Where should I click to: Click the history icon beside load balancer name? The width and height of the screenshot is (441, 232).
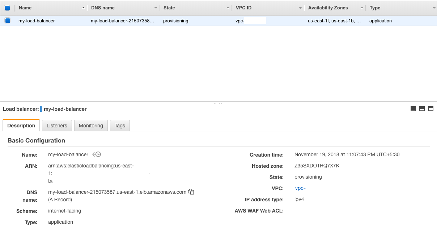[97, 154]
